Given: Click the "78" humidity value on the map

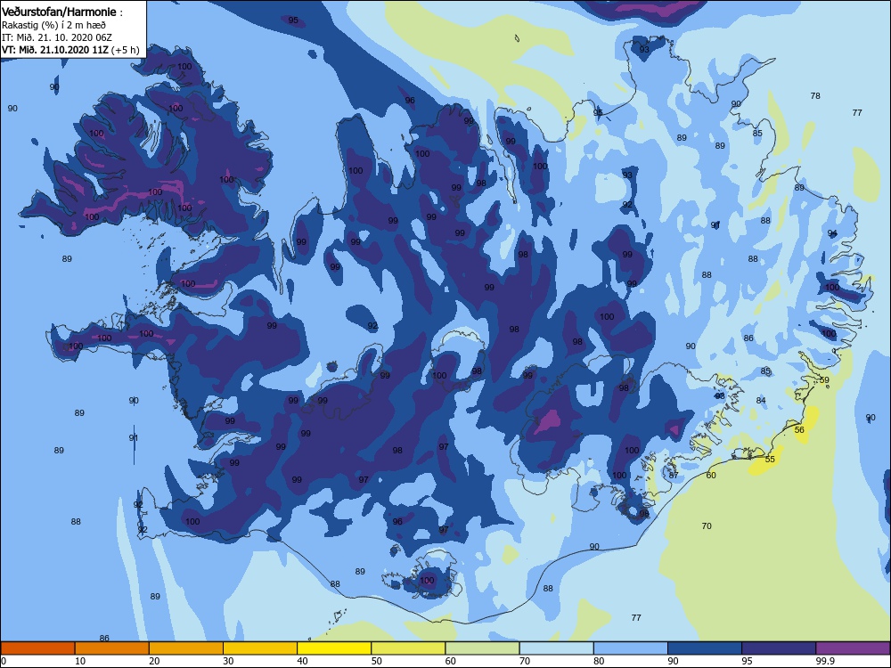Looking at the screenshot, I should (815, 95).
